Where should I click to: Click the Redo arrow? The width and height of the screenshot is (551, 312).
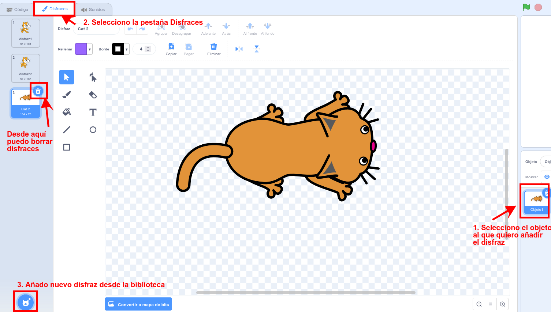pos(142,29)
